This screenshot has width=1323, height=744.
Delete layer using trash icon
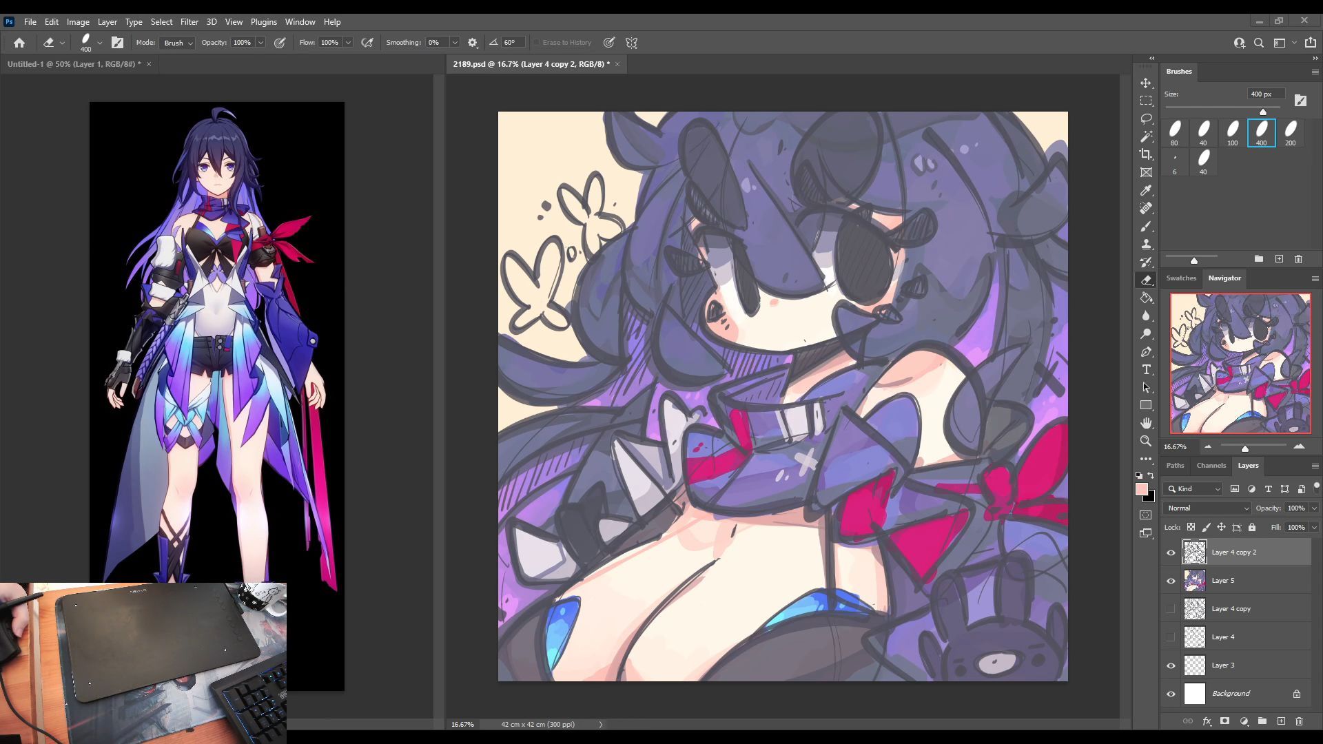coord(1299,721)
